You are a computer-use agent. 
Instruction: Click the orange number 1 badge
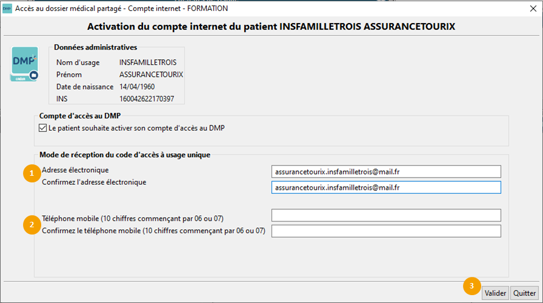[31, 173]
